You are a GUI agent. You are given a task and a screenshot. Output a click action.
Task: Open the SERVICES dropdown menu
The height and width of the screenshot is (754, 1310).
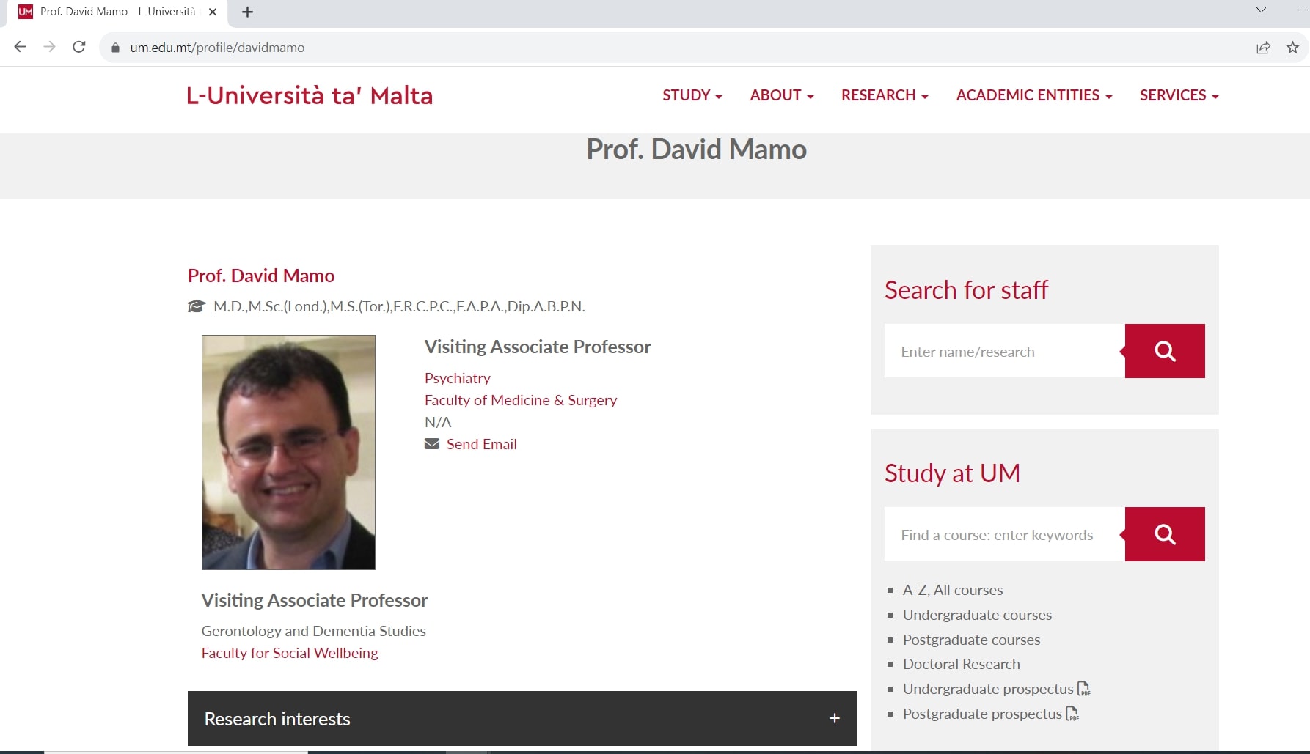pyautogui.click(x=1179, y=95)
